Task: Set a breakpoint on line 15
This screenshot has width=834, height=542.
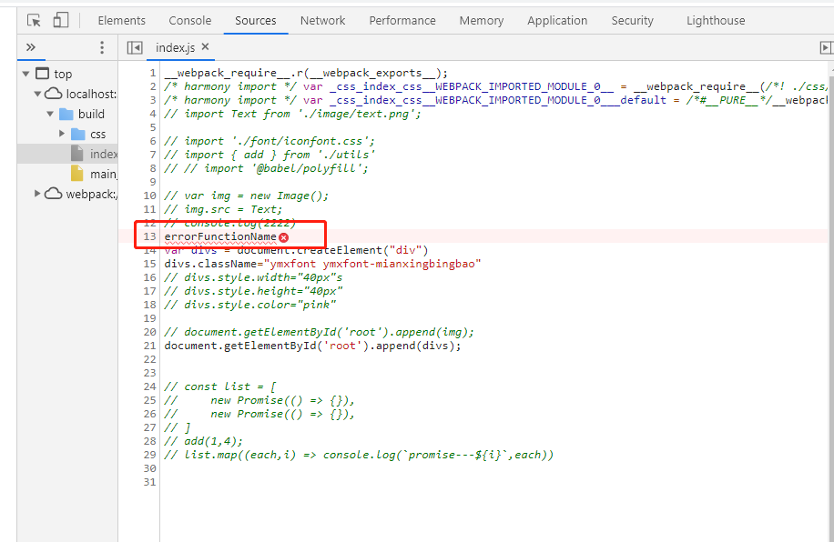Action: pos(148,263)
